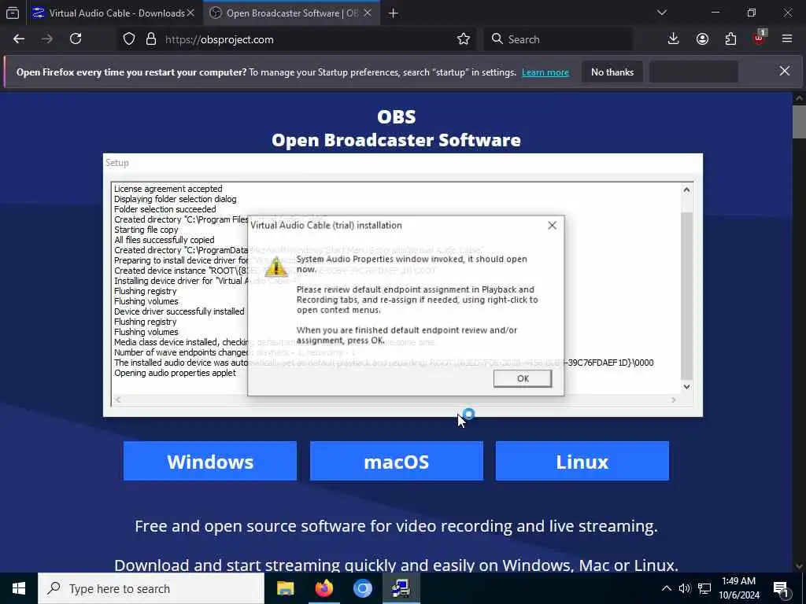Show hidden system tray icons
This screenshot has width=806, height=604.
click(x=666, y=588)
